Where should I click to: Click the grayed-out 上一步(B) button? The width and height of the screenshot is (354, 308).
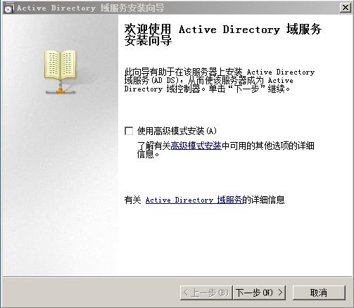coord(206,293)
